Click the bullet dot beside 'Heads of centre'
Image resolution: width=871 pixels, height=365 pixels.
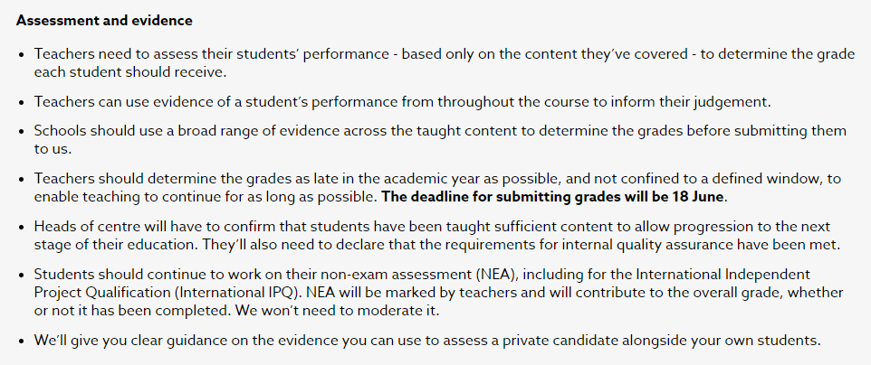point(21,228)
